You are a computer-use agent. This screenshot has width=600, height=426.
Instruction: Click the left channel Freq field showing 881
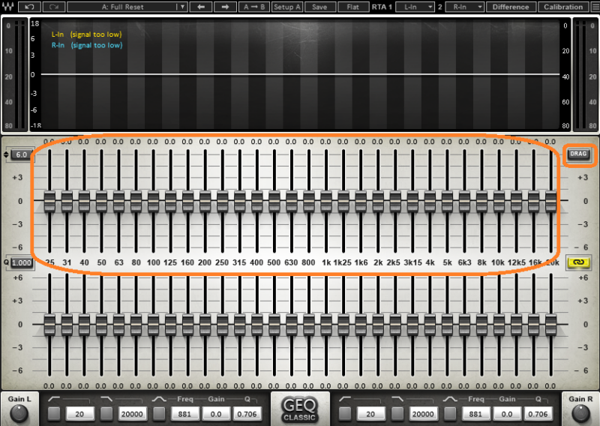click(184, 413)
